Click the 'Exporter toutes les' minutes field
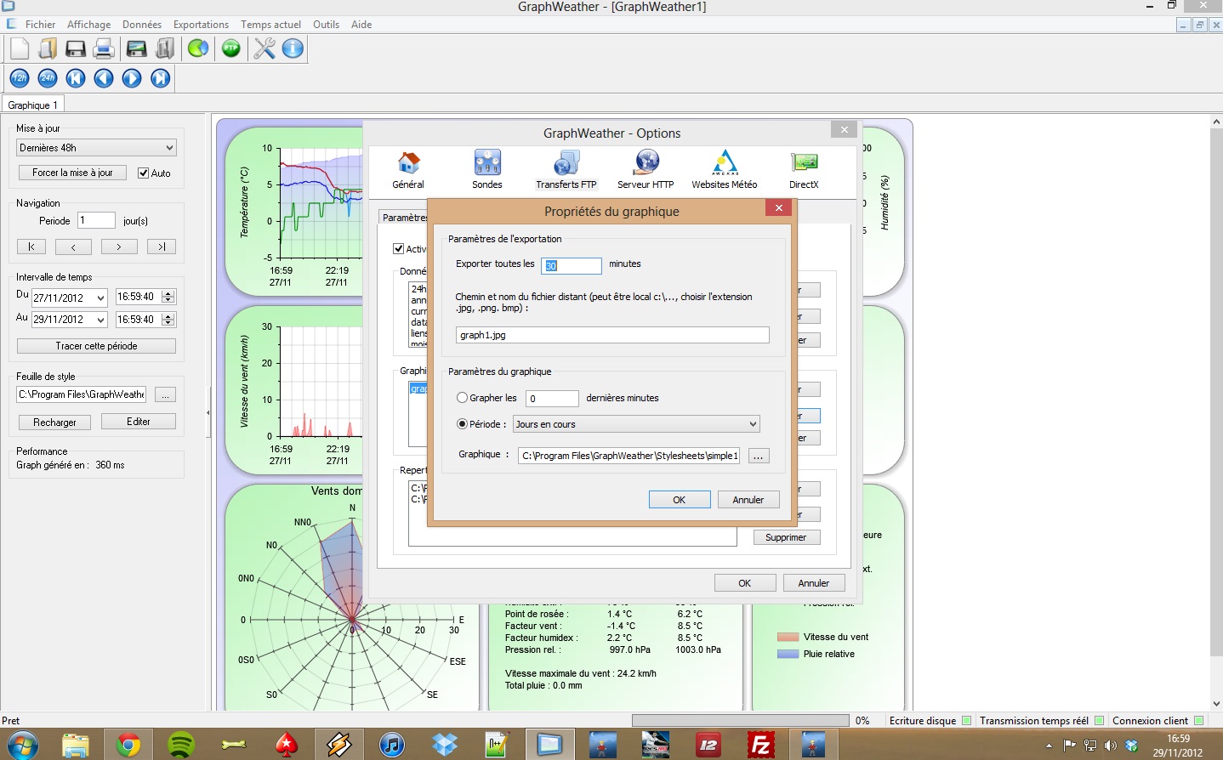Screen dimensions: 1223x760 572,265
